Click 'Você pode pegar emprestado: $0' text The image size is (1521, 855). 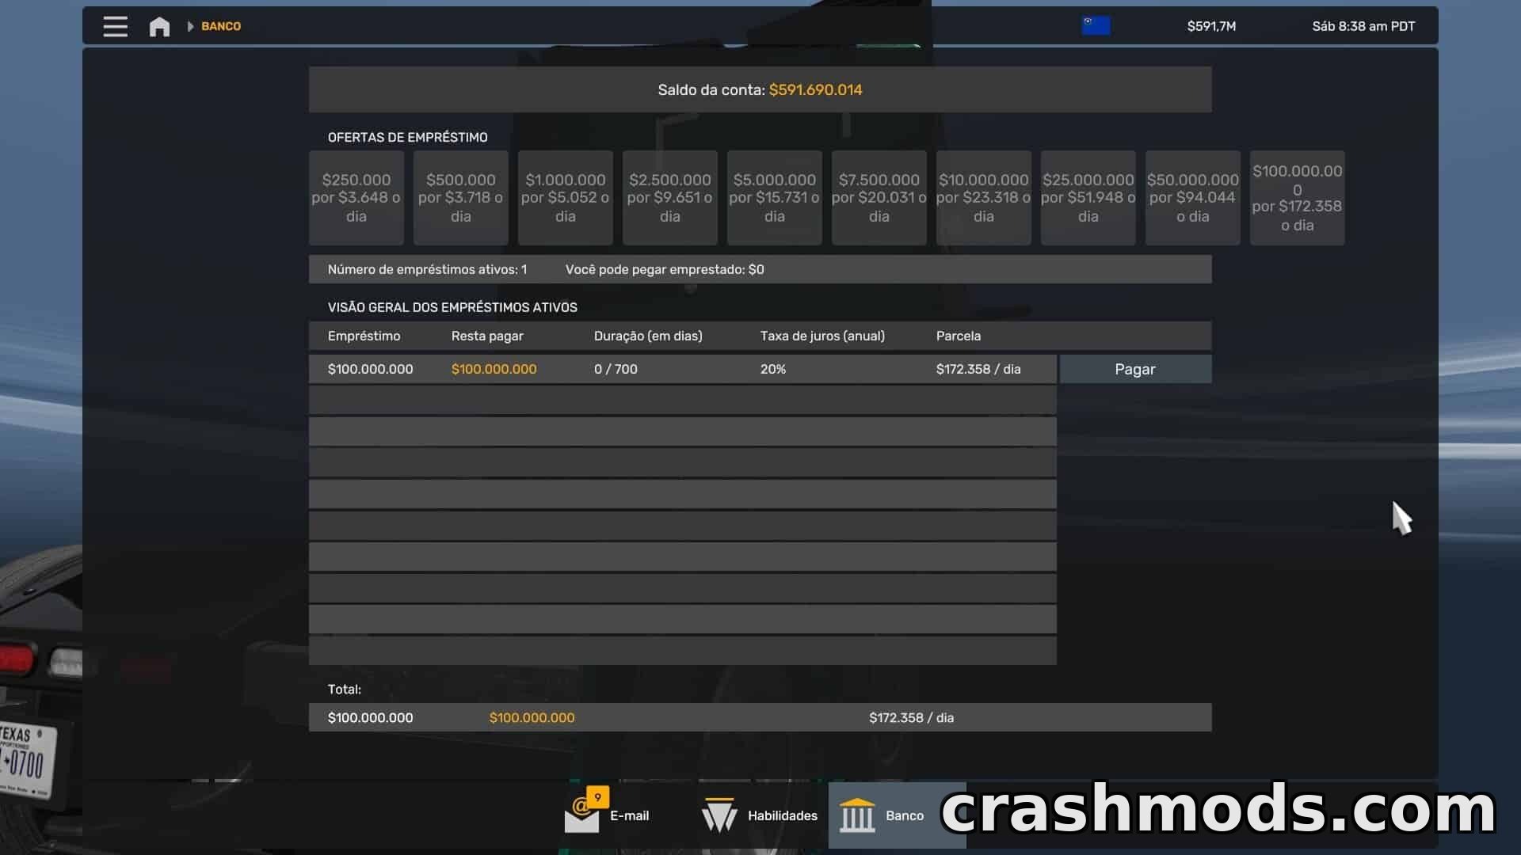[x=665, y=269]
